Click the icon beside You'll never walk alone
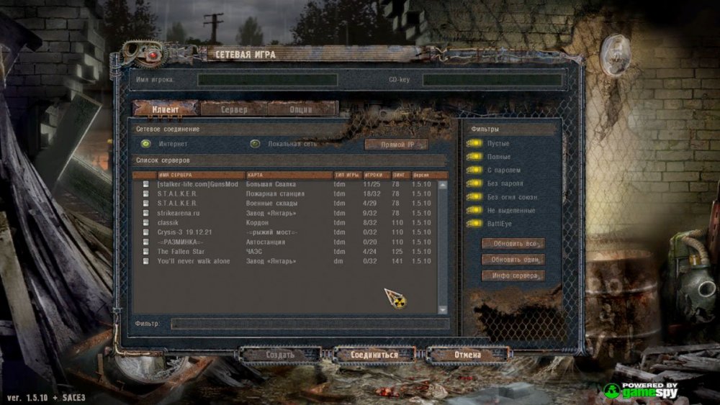Screen dimensions: 720x405 click(x=145, y=261)
